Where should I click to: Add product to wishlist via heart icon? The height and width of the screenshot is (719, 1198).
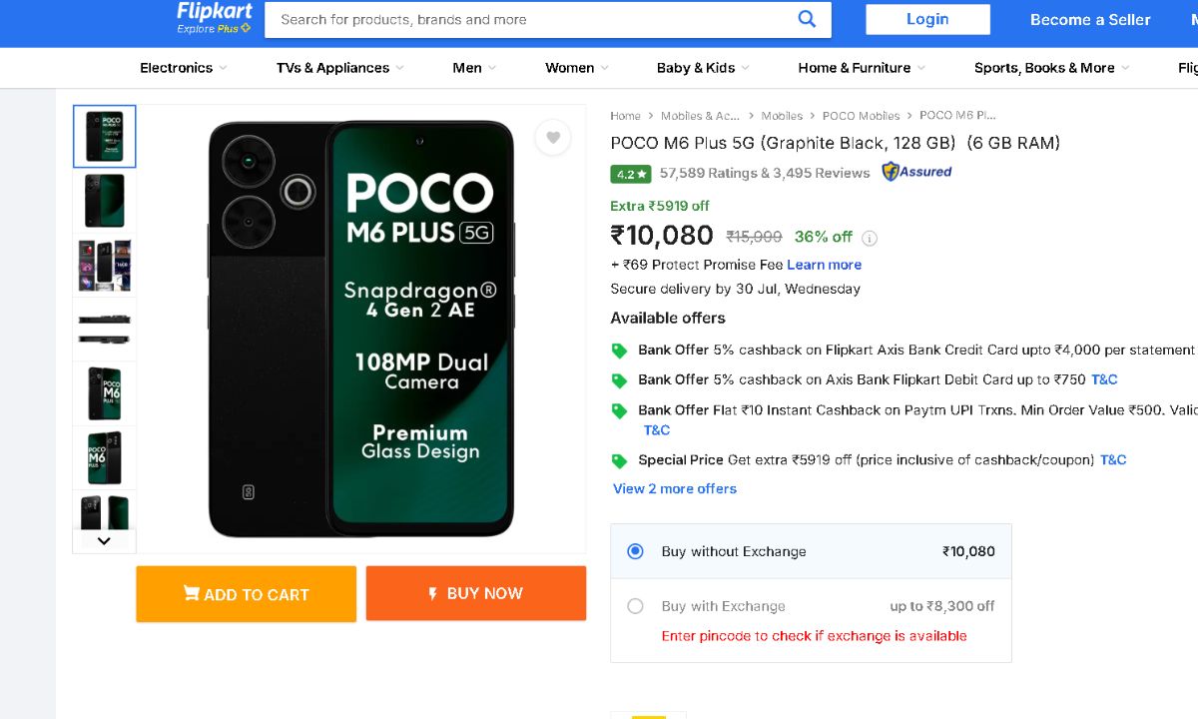[x=553, y=138]
